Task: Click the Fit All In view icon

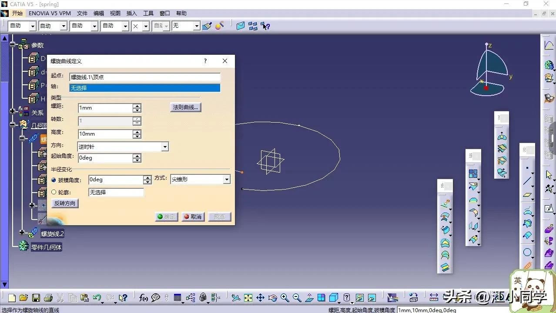Action: click(248, 298)
